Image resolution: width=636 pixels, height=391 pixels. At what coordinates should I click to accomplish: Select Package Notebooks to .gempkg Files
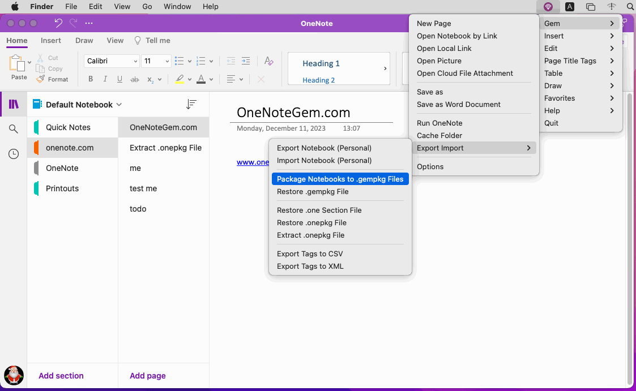click(x=340, y=179)
